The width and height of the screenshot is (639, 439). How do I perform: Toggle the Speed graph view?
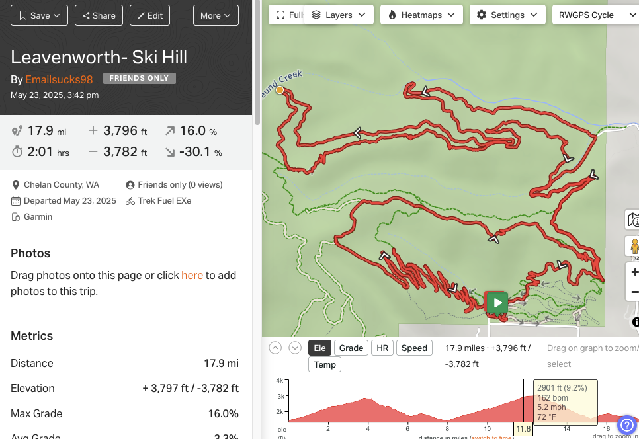coord(414,348)
